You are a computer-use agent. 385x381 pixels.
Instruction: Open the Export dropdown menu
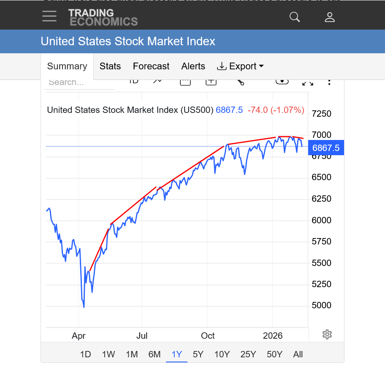240,66
